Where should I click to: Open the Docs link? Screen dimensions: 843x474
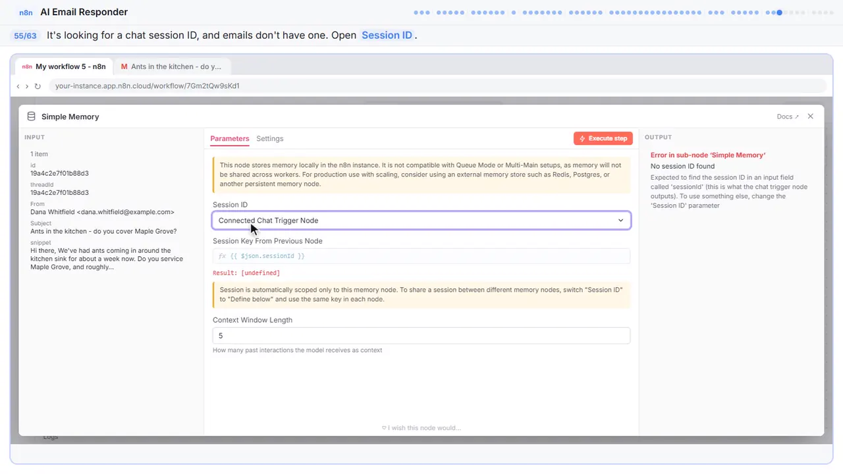click(x=788, y=117)
